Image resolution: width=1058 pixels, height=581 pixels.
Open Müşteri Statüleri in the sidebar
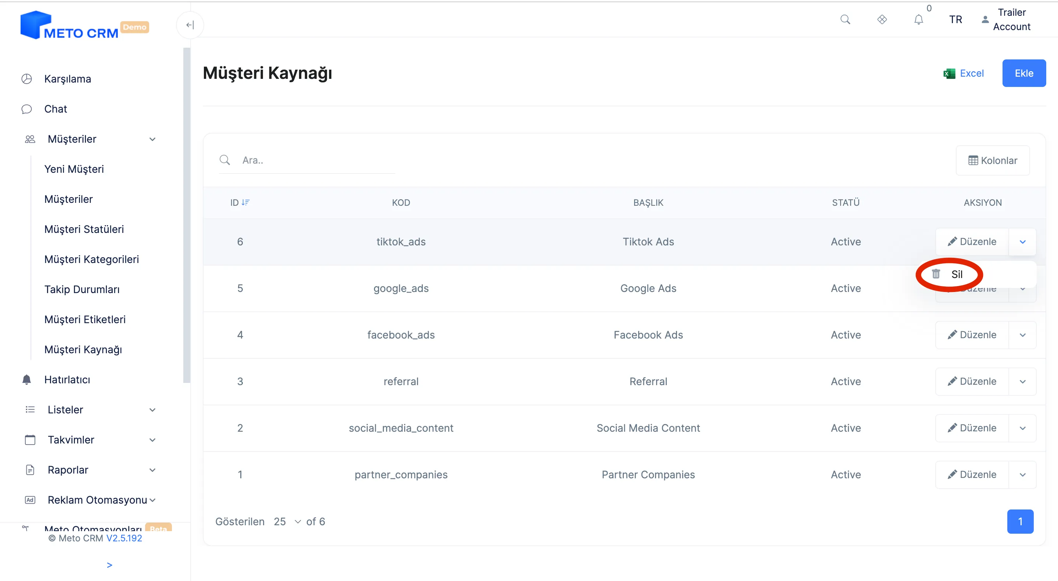[84, 229]
